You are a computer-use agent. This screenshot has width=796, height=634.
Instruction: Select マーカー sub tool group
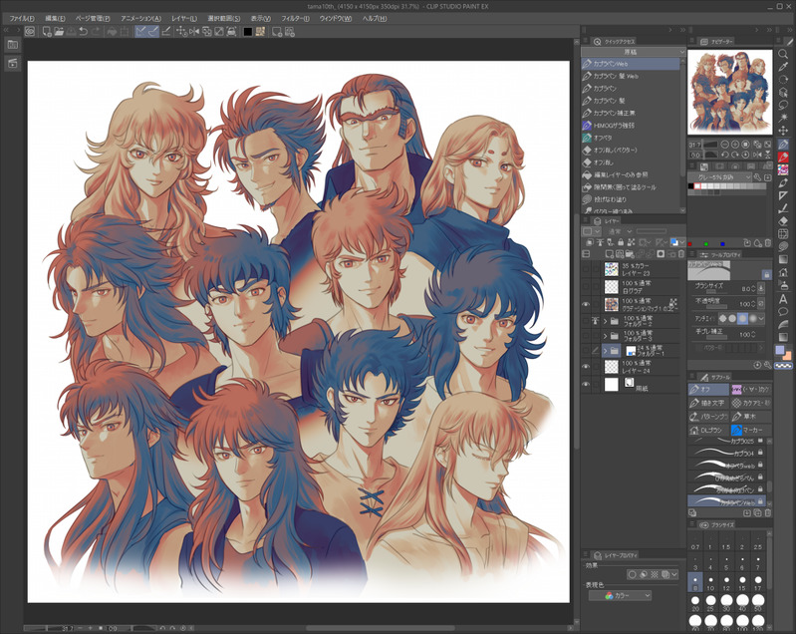[751, 430]
